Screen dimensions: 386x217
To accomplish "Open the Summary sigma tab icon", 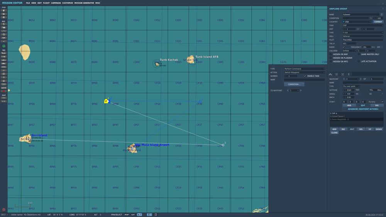I will pyautogui.click(x=349, y=75).
